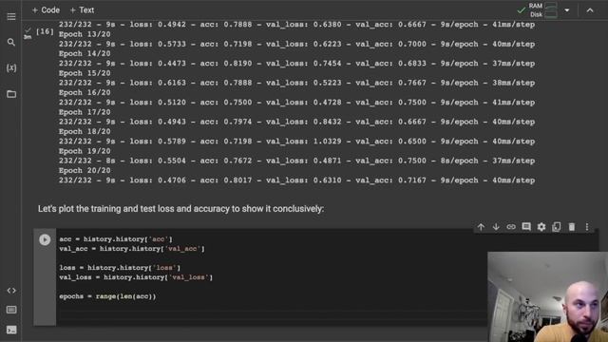
Task: Open the terminal icon in sidebar
Action: coord(11,330)
